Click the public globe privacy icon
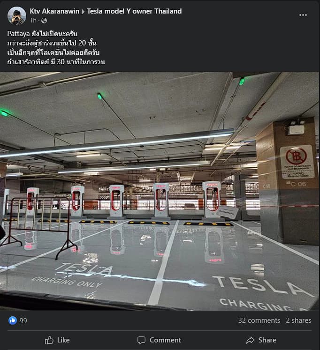The width and height of the screenshot is (320, 350). tap(44, 21)
